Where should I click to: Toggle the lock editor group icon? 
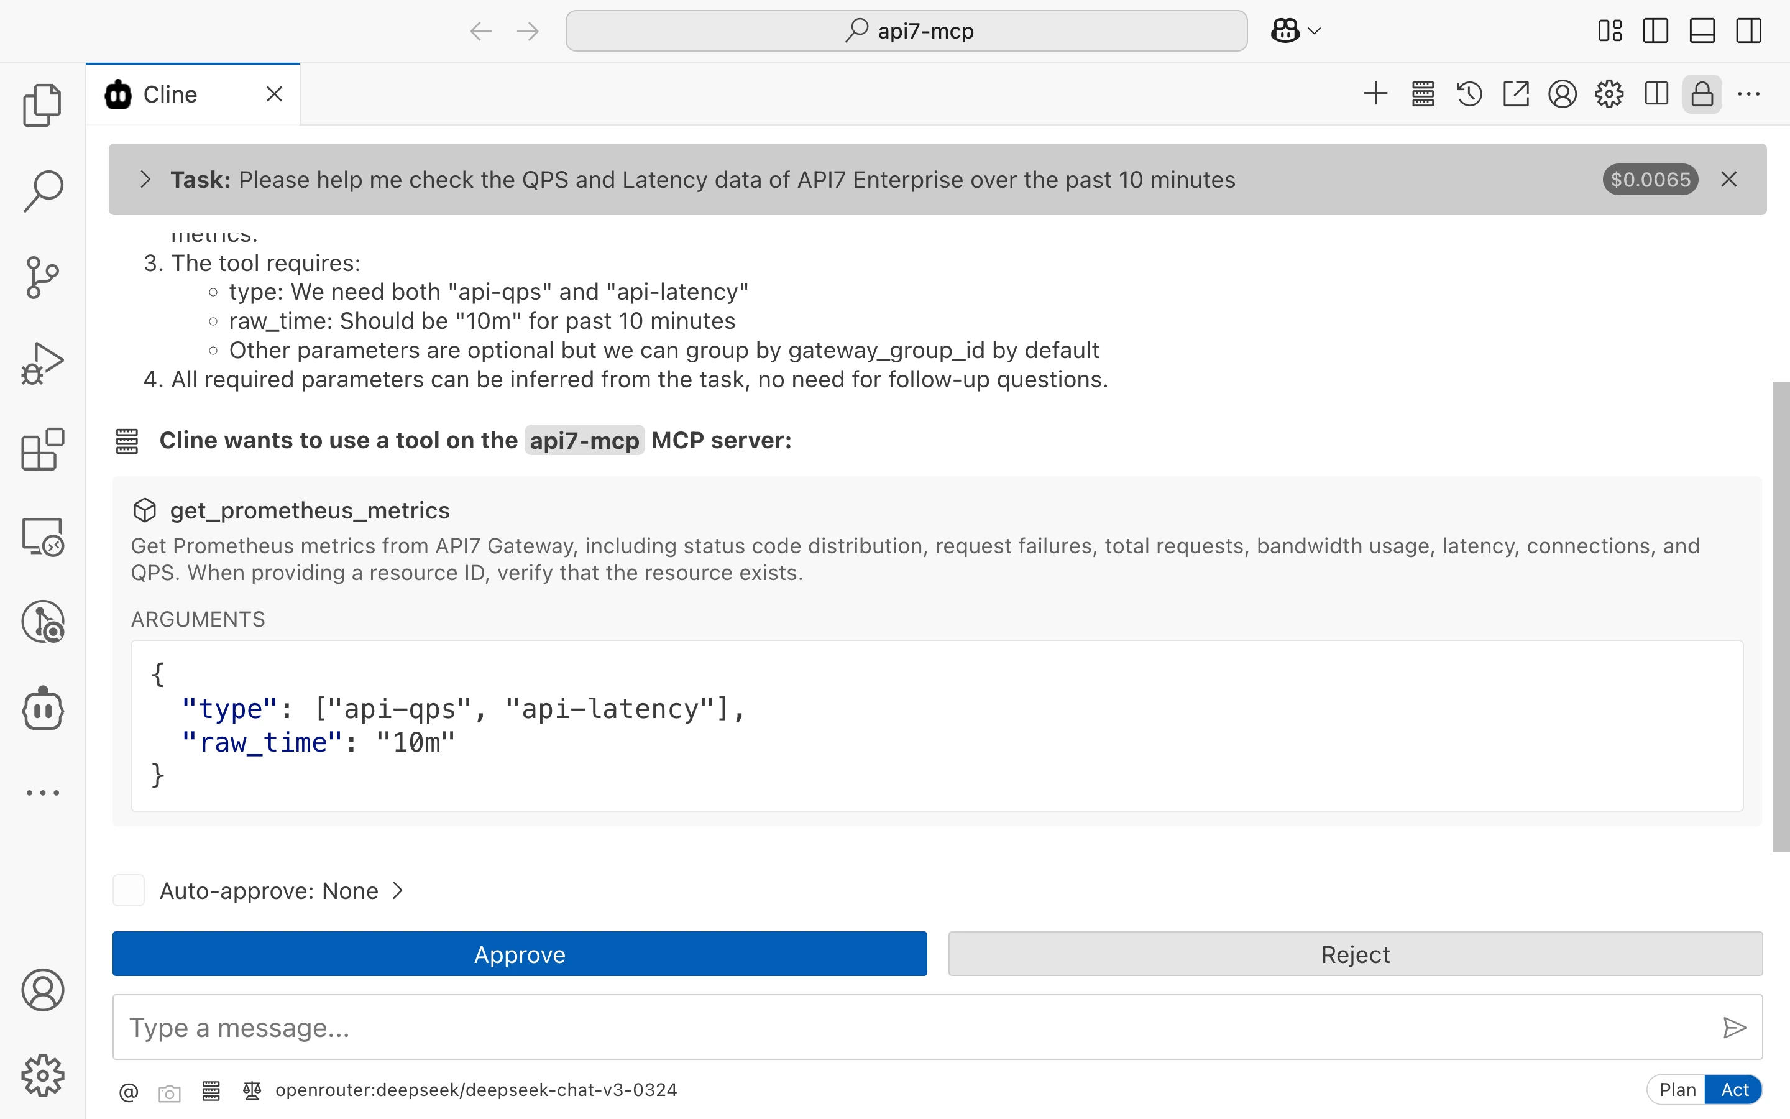coord(1702,94)
